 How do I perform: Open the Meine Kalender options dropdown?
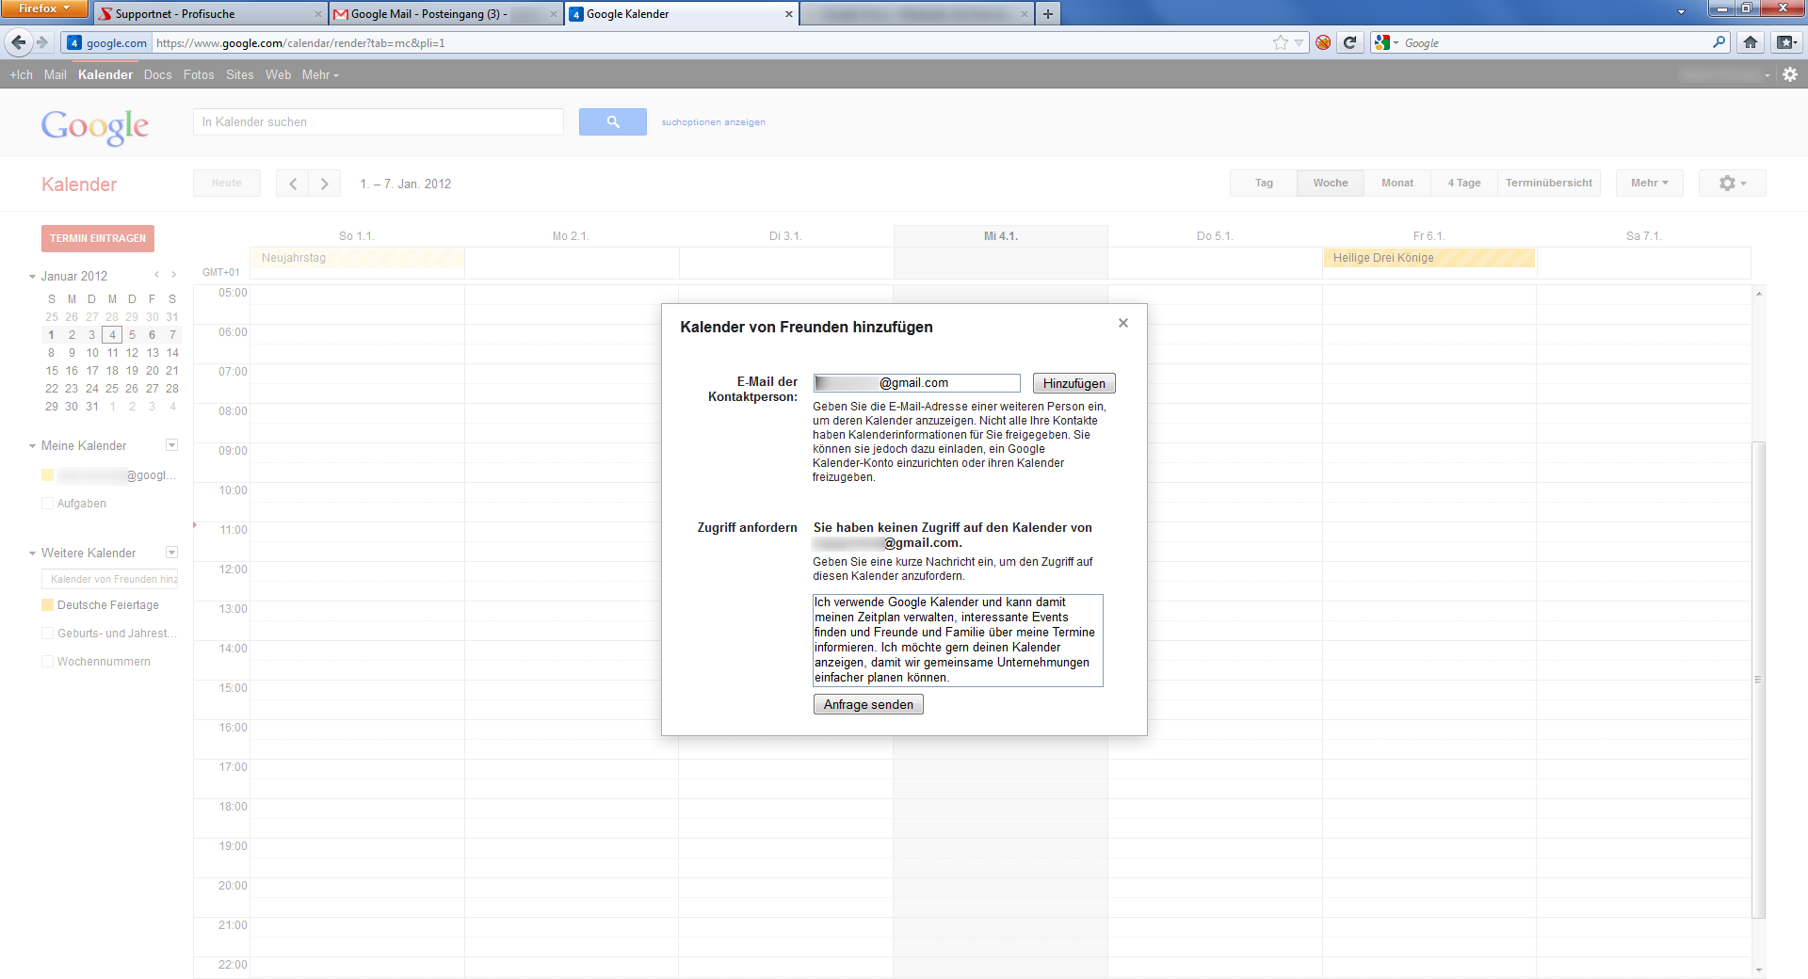tap(171, 445)
